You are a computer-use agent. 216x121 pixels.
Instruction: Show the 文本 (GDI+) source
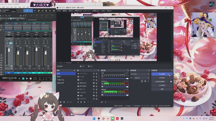pos(94,73)
